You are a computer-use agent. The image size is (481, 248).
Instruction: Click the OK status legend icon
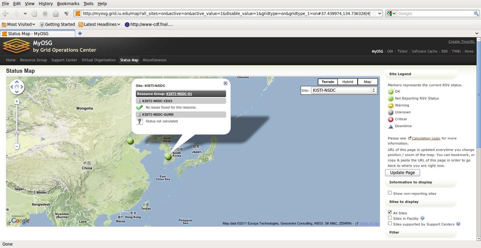coord(391,92)
